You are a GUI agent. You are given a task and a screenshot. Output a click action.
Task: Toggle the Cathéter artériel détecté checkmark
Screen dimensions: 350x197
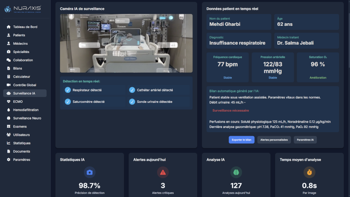click(132, 90)
